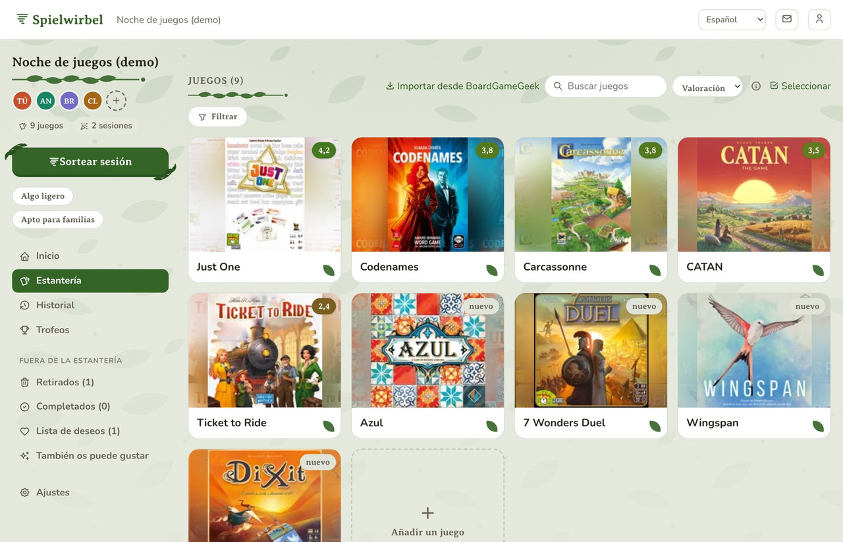Open the 7 Wonders Duel cover thumbnail
The width and height of the screenshot is (843, 542).
[591, 350]
